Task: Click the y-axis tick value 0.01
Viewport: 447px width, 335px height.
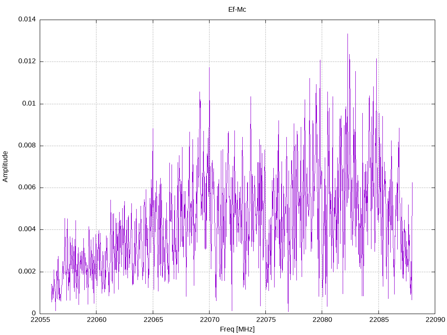Action: pyautogui.click(x=29, y=103)
